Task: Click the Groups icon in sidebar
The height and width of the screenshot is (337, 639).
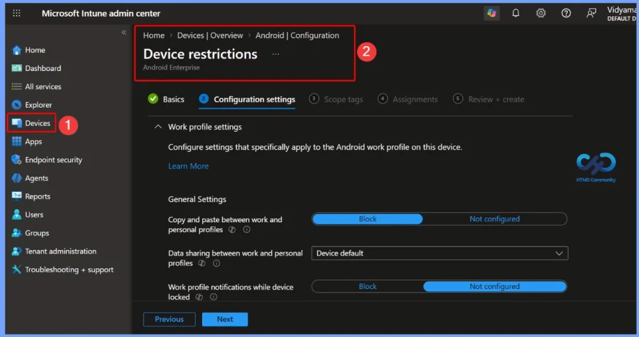Action: (x=16, y=233)
